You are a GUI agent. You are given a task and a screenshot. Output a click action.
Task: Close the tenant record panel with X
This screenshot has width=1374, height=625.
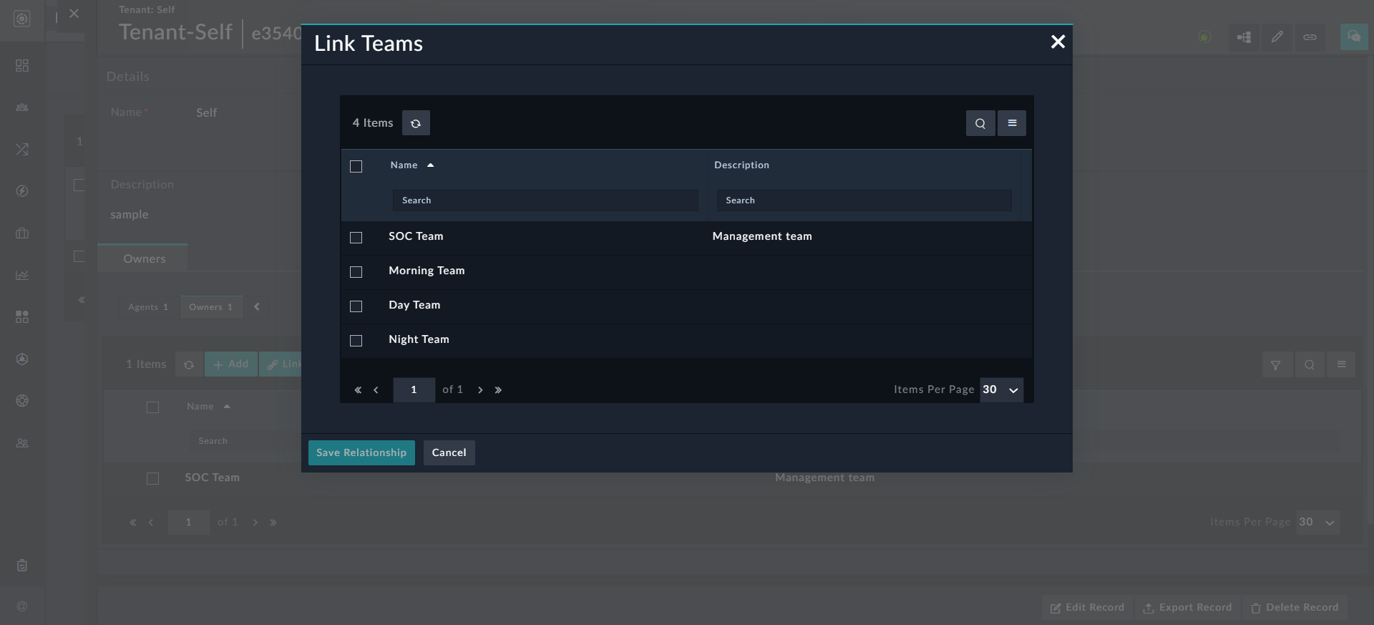point(74,14)
